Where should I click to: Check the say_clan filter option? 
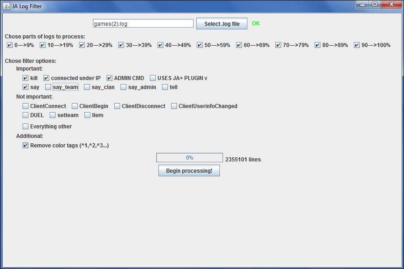[87, 87]
